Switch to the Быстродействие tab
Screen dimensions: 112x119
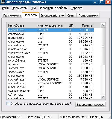[52, 15]
